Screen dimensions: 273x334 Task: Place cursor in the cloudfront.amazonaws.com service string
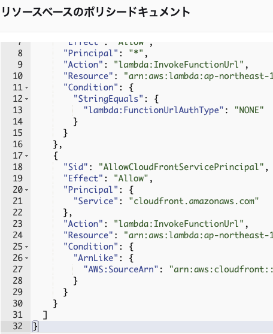[x=194, y=201]
